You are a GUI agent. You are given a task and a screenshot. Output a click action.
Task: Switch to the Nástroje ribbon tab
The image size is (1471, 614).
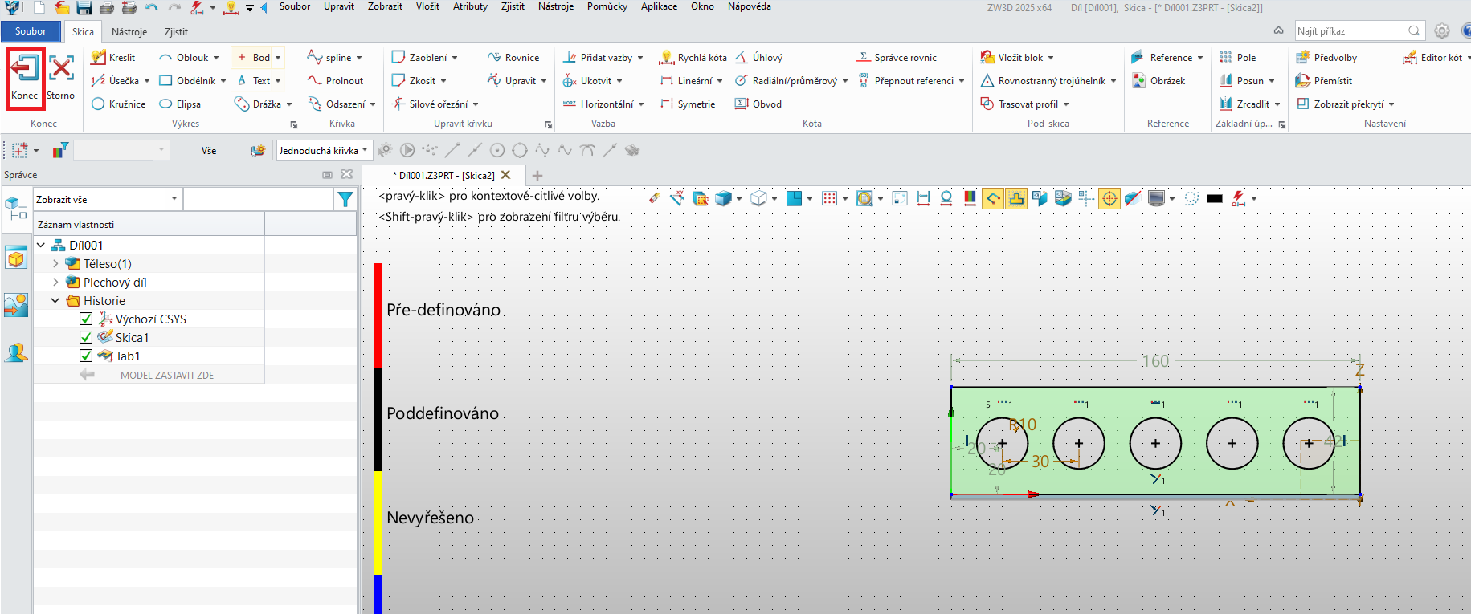pyautogui.click(x=129, y=32)
